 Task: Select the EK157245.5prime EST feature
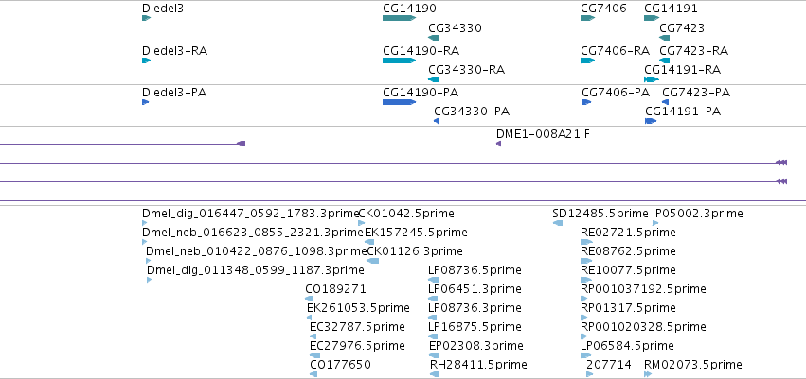369,242
